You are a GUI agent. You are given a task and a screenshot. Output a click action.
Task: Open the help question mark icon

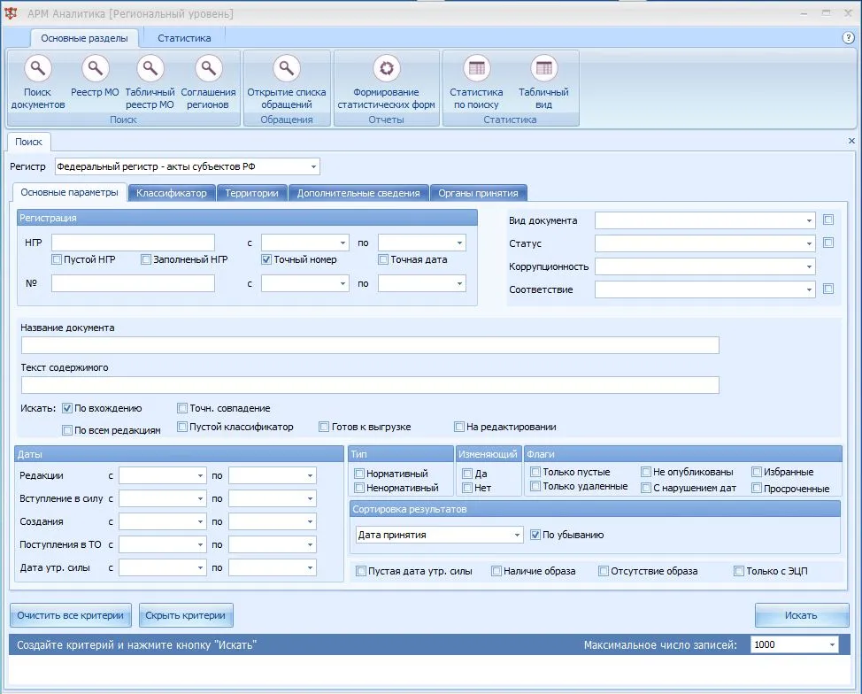tap(848, 38)
